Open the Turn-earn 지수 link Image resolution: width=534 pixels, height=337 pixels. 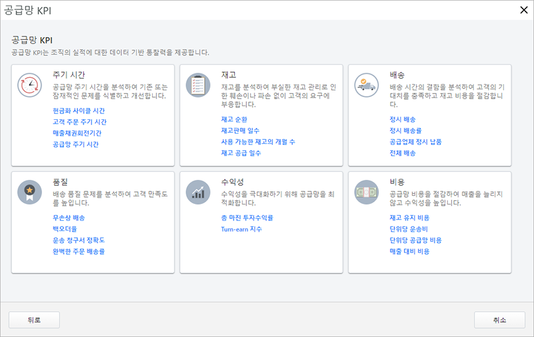point(241,229)
